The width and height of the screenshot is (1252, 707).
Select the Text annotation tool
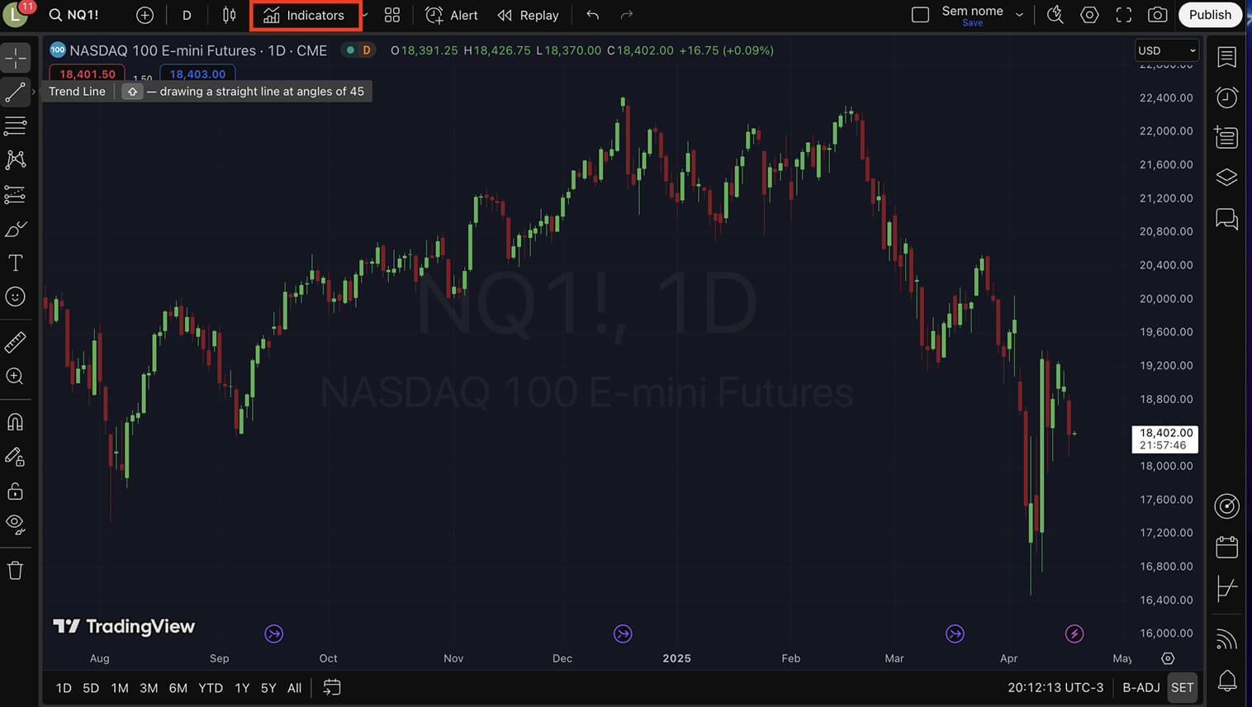[x=16, y=263]
